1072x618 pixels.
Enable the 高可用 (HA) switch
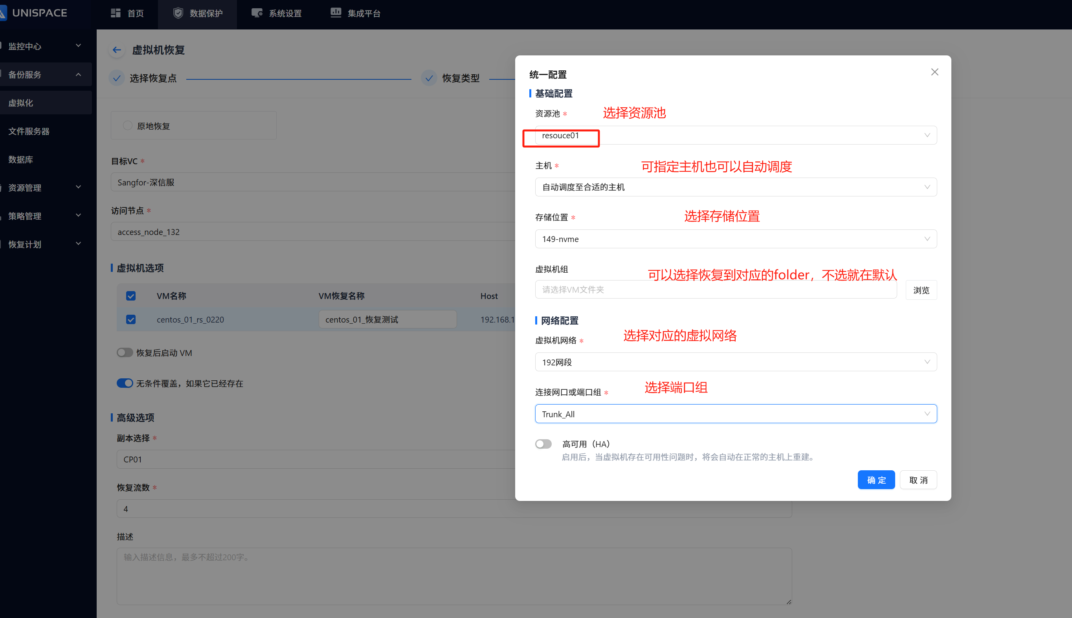tap(543, 444)
